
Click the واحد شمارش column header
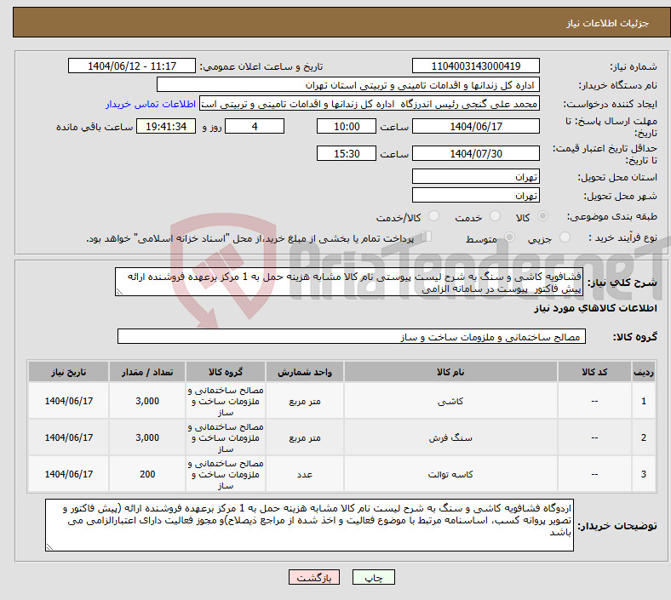[305, 372]
